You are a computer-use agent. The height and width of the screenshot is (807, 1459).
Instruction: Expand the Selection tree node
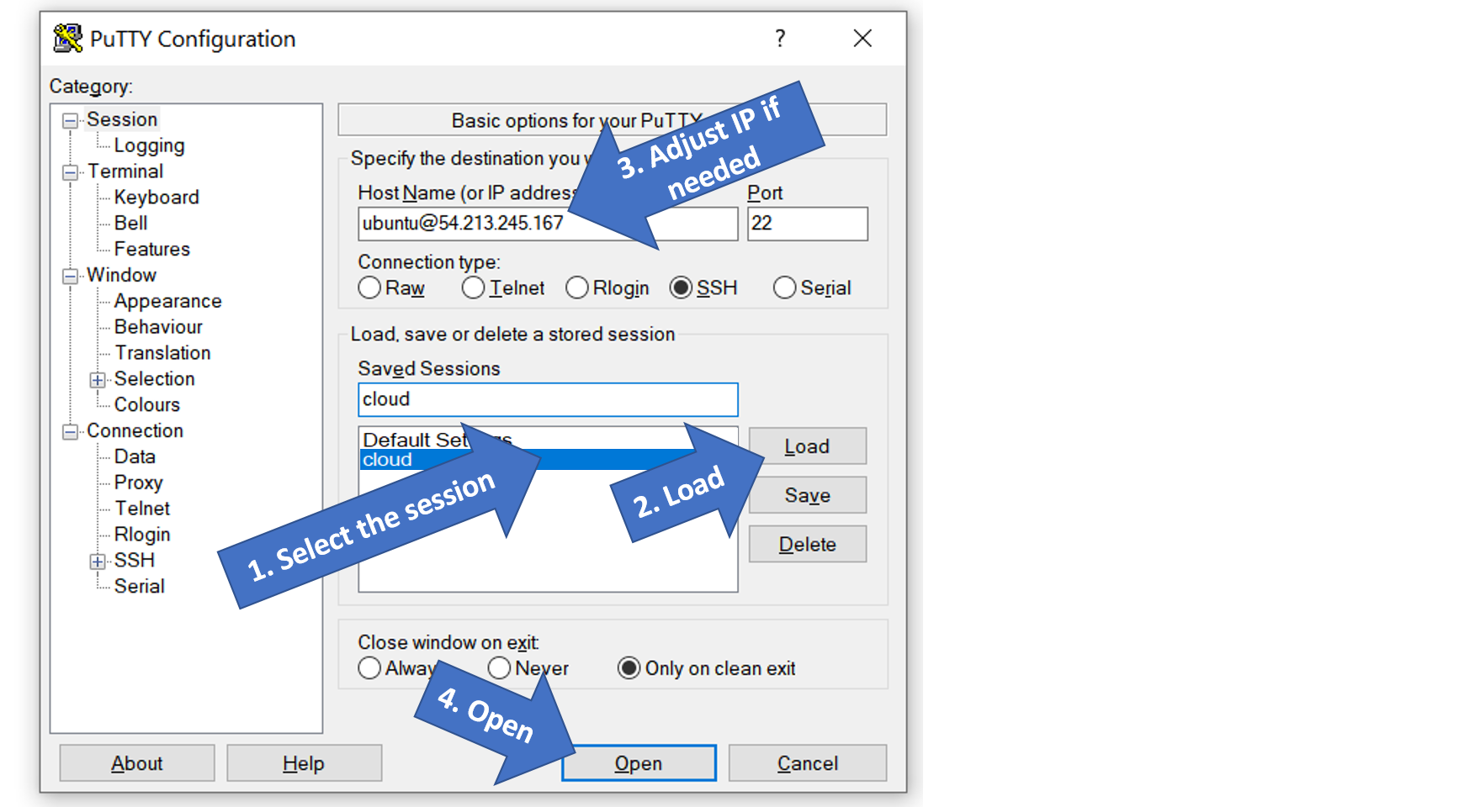pyautogui.click(x=98, y=380)
